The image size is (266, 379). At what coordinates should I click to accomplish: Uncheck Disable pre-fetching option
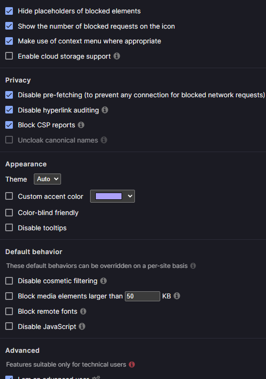[9, 95]
